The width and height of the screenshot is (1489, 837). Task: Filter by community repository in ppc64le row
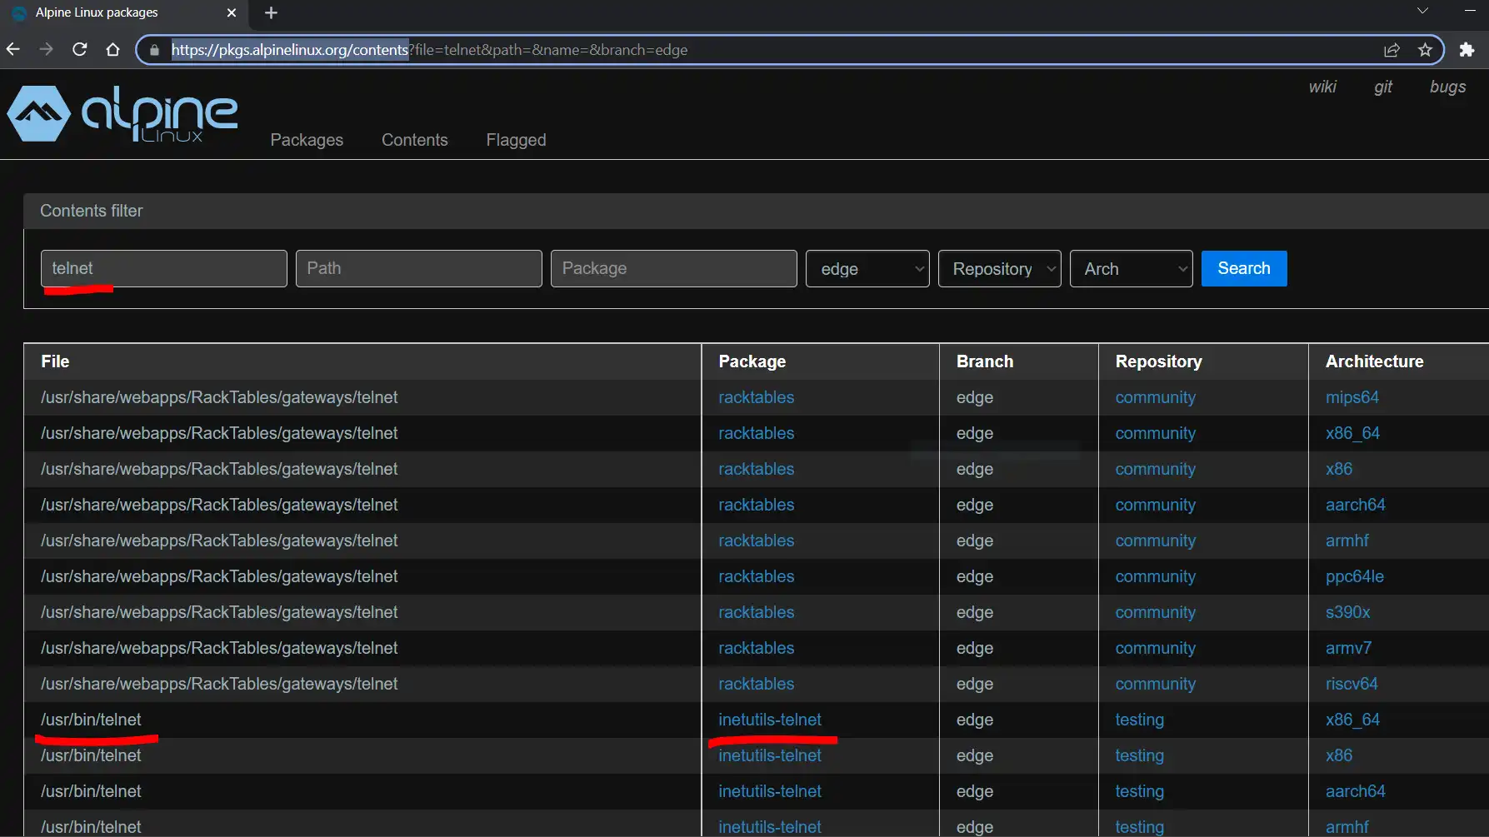coord(1156,576)
